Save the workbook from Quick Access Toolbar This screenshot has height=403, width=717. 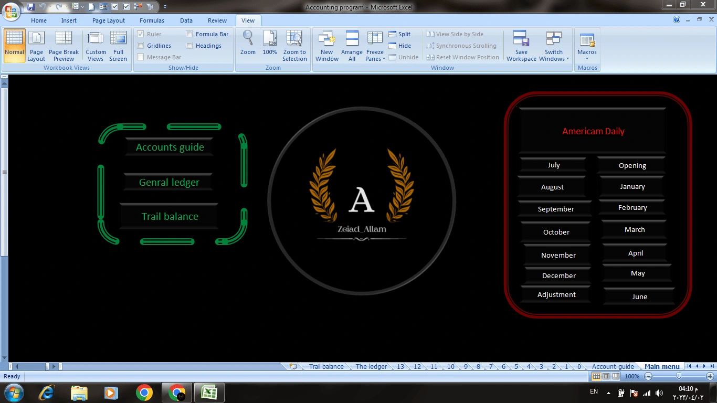tap(30, 7)
